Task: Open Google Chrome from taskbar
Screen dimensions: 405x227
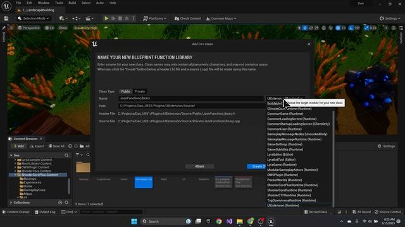Action: (x=219, y=221)
